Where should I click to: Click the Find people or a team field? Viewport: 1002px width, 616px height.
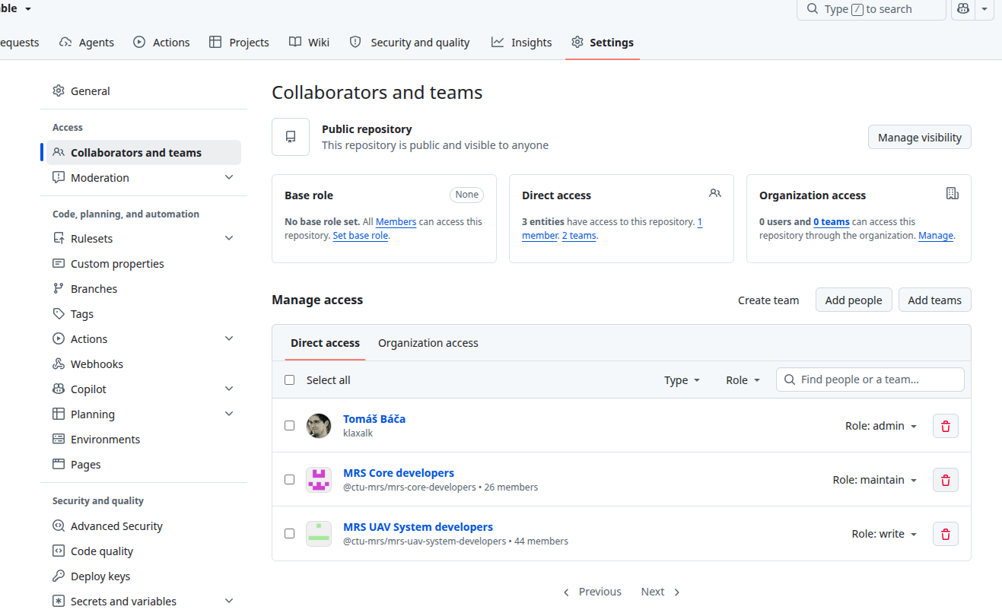tap(870, 379)
